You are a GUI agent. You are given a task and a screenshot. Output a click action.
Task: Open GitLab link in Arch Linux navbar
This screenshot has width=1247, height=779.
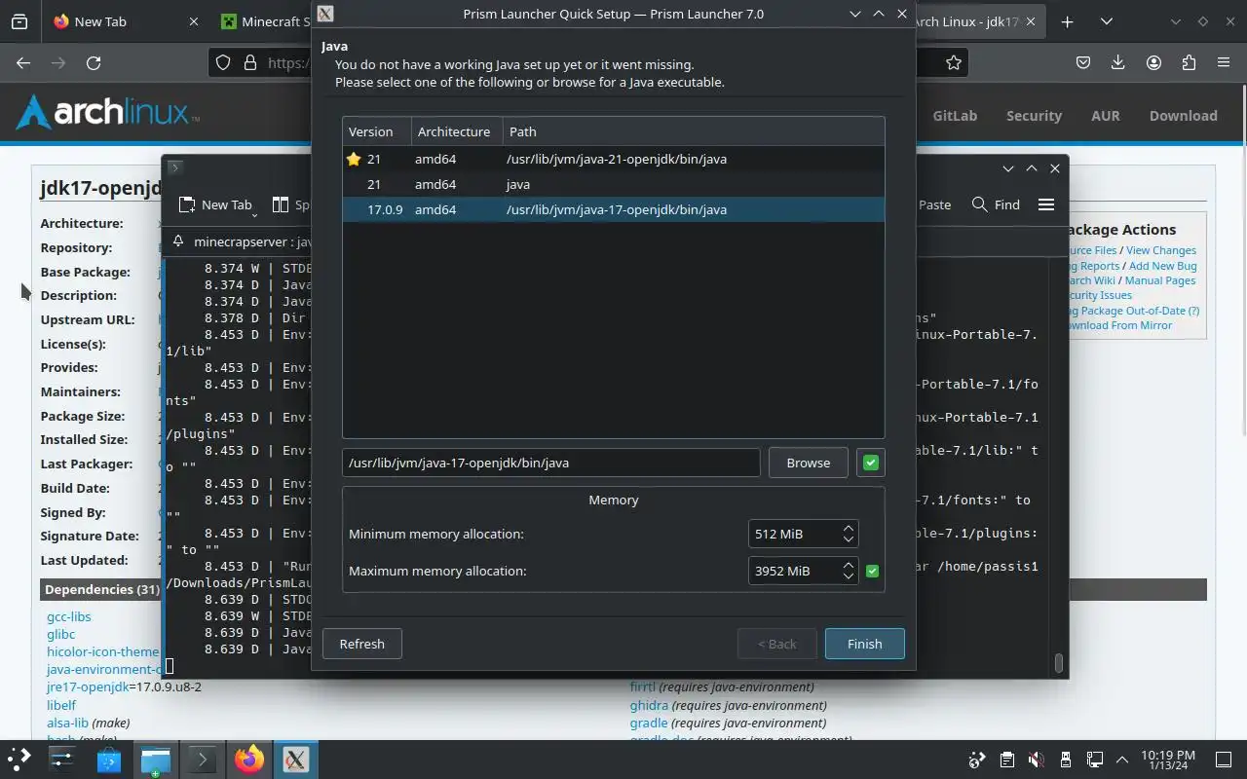tap(955, 115)
